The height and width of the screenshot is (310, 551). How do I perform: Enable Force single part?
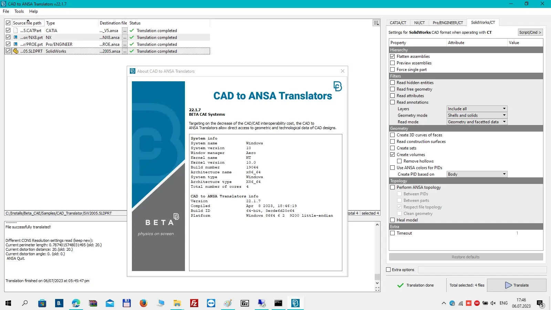click(392, 69)
